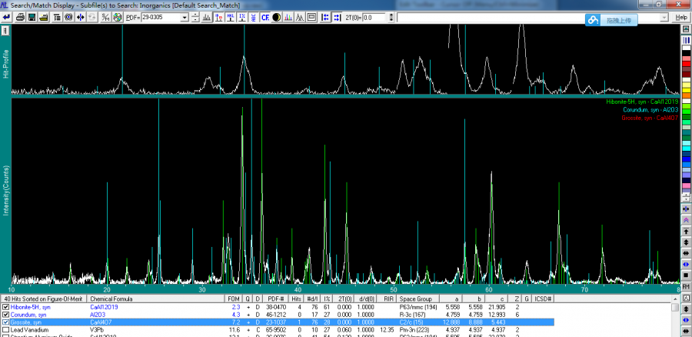Viewport: 692px width, 337px height.
Task: Open the Help menu
Action: click(680, 17)
